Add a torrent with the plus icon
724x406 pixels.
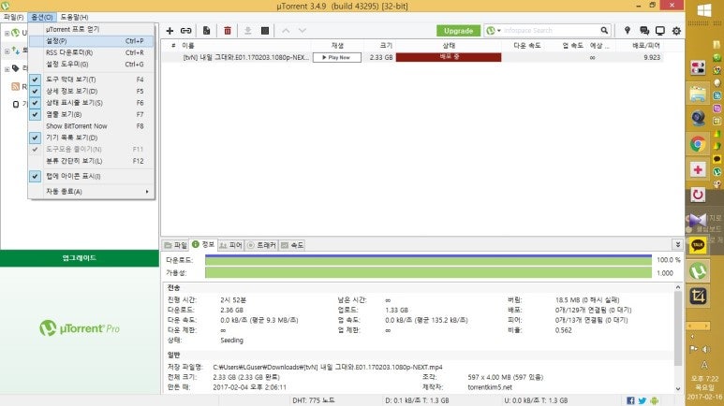170,31
